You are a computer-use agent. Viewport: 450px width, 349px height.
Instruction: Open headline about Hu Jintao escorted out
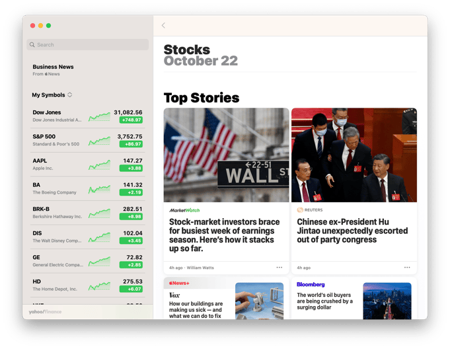pyautogui.click(x=352, y=231)
